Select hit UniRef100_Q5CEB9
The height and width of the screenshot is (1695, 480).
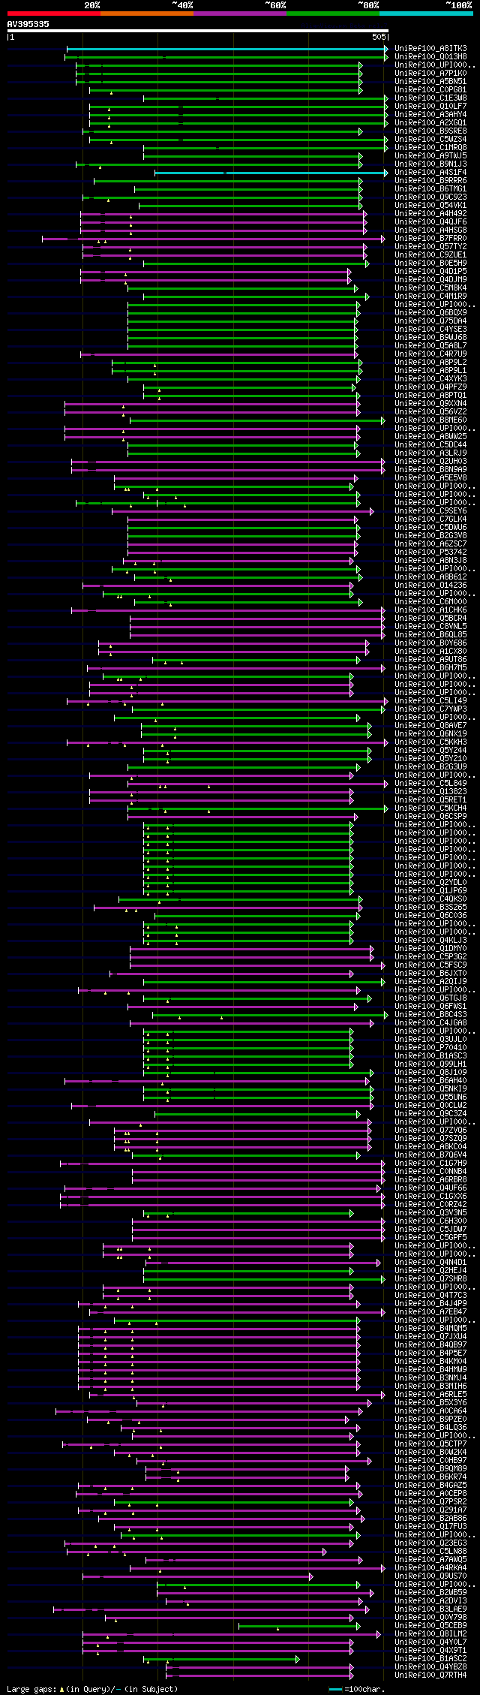[430, 1626]
